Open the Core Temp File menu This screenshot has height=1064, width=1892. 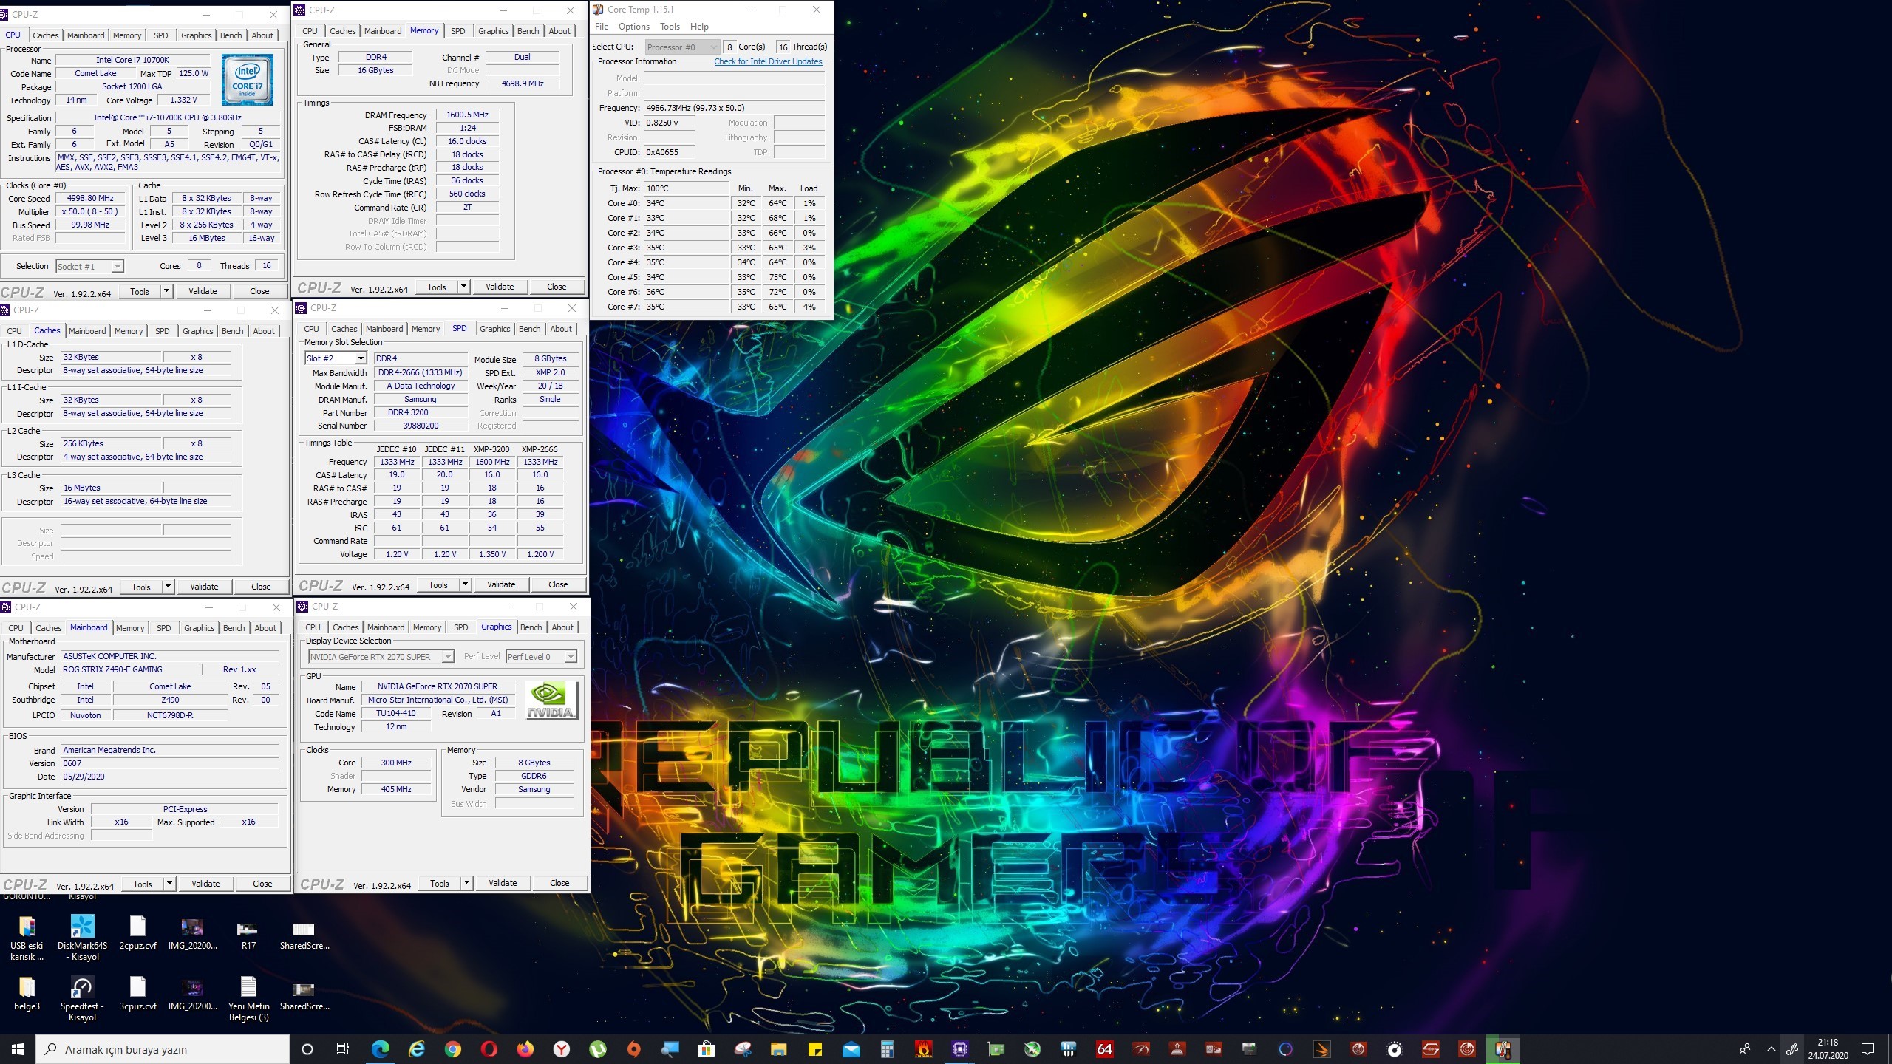point(602,27)
